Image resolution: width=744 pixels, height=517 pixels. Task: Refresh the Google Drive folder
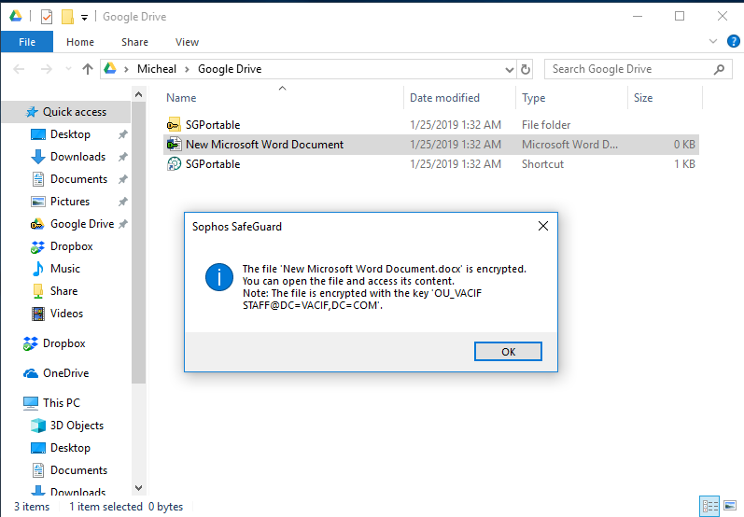[526, 69]
